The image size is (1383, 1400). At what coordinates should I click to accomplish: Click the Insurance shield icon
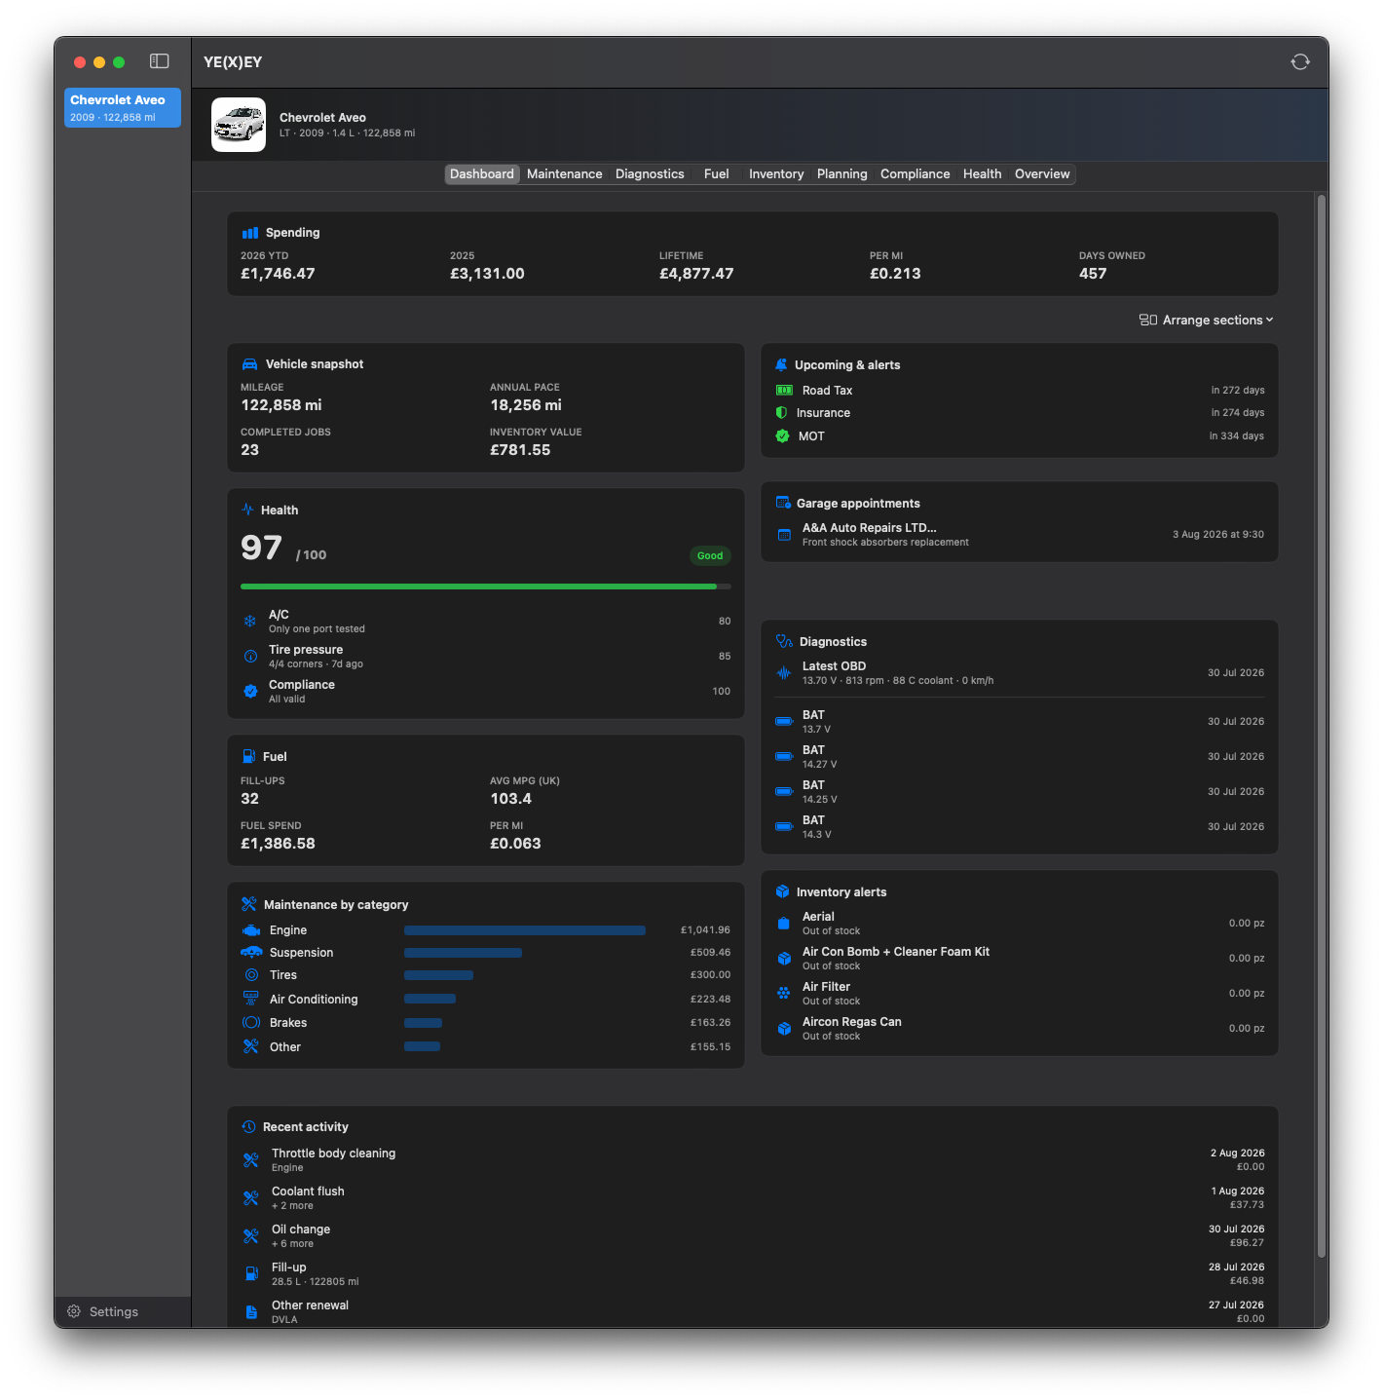click(x=781, y=413)
